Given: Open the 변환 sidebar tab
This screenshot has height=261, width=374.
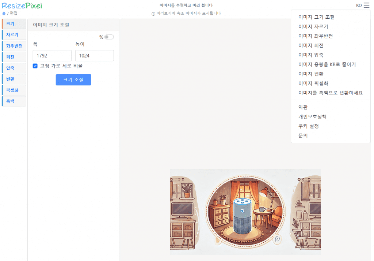Looking at the screenshot, I should (x=14, y=79).
